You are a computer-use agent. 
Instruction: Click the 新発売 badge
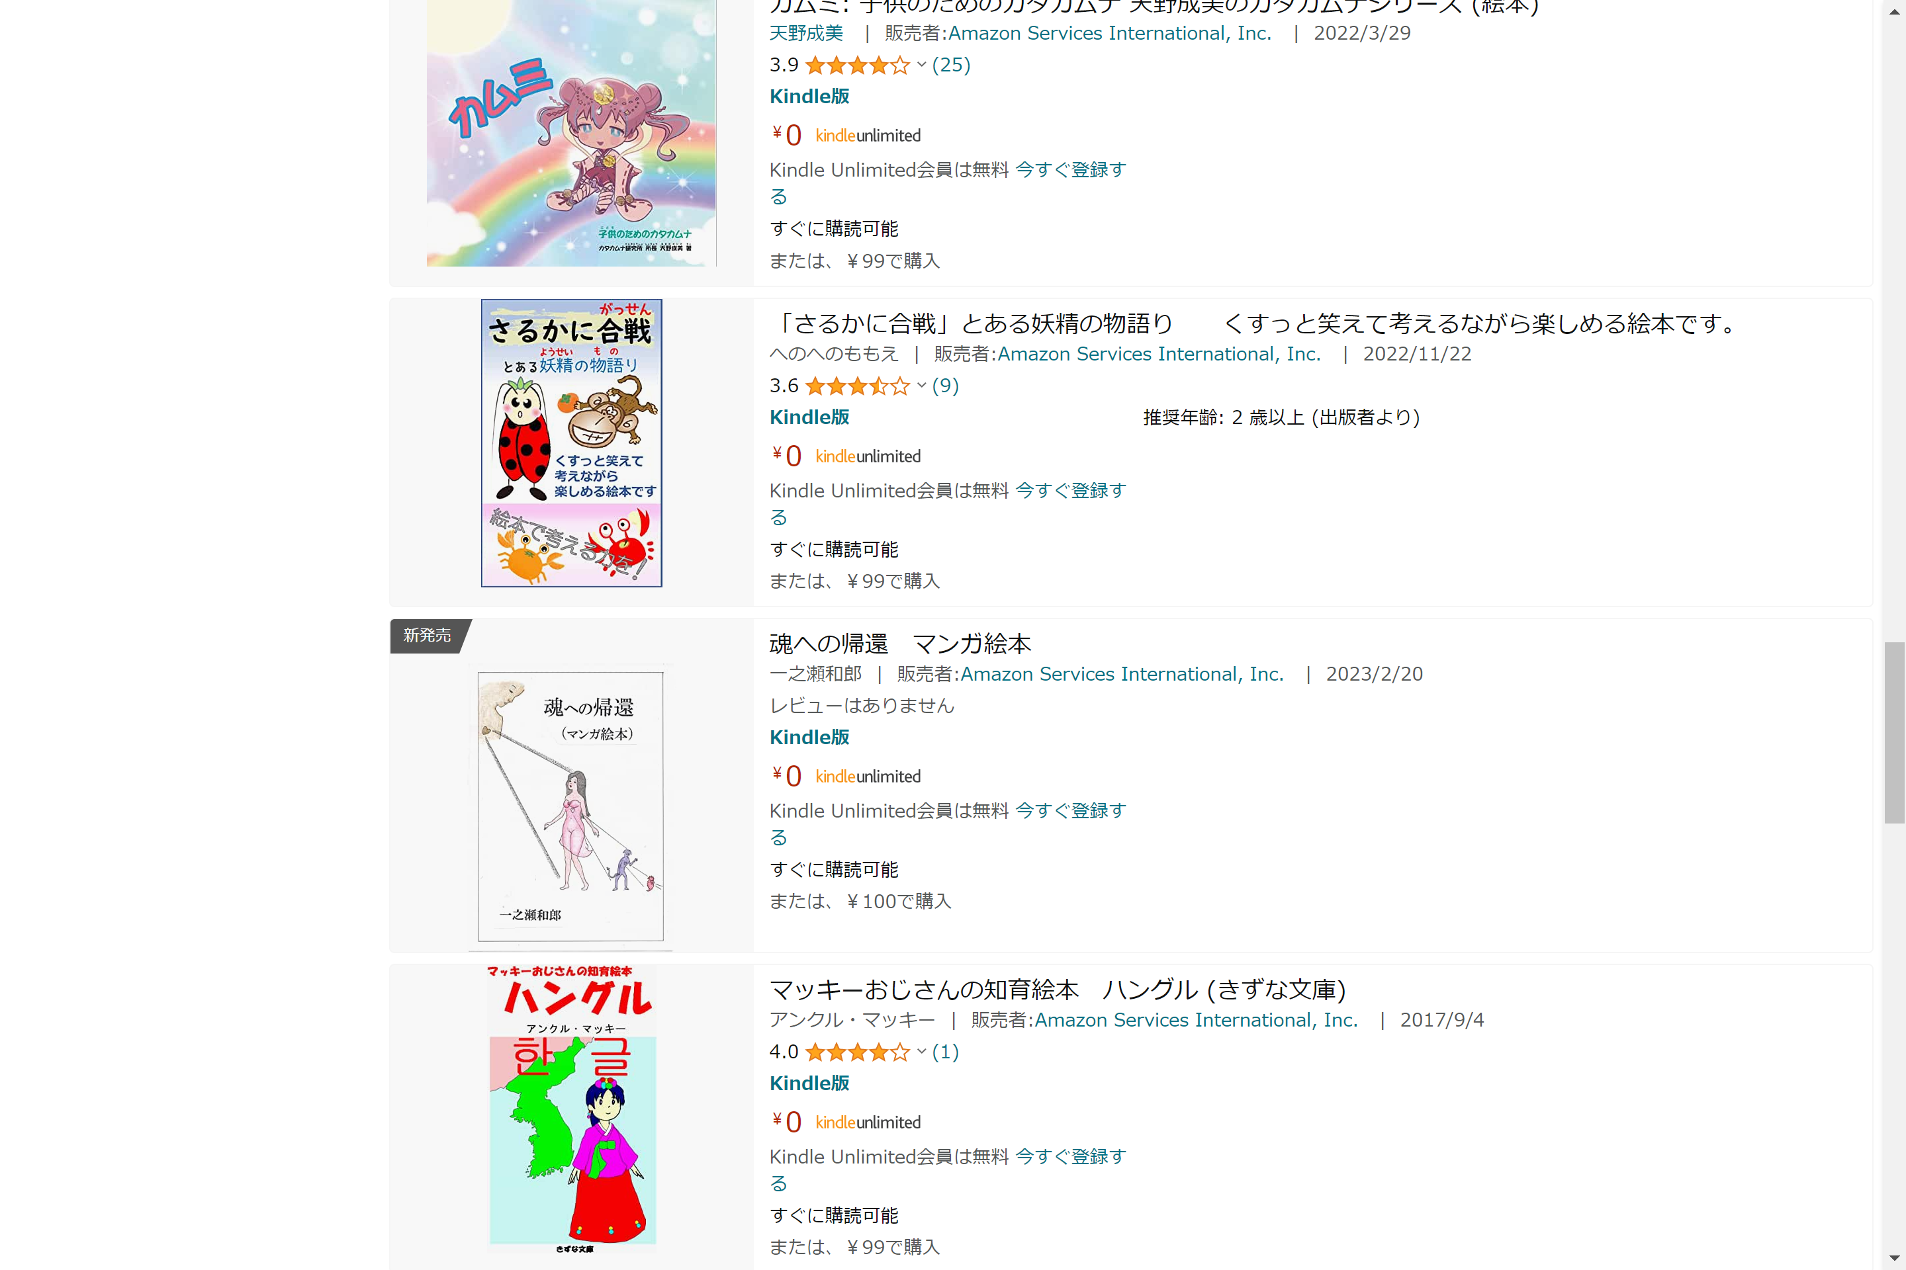click(428, 635)
